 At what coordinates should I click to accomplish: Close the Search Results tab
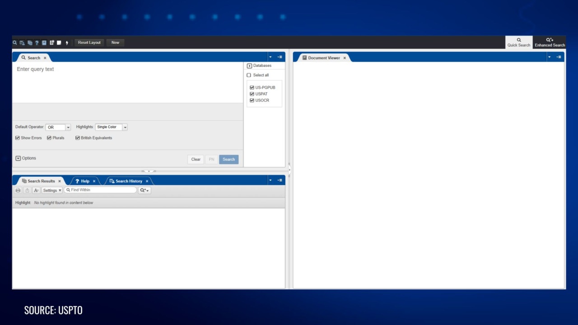(60, 181)
